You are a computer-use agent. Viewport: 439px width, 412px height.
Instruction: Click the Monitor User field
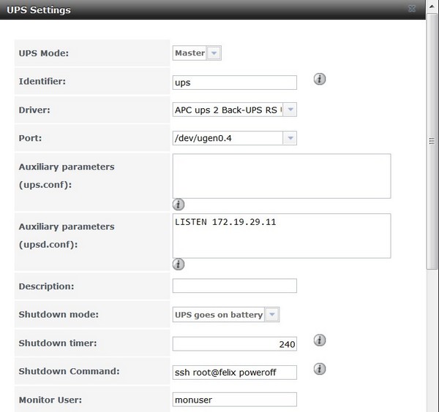(234, 400)
